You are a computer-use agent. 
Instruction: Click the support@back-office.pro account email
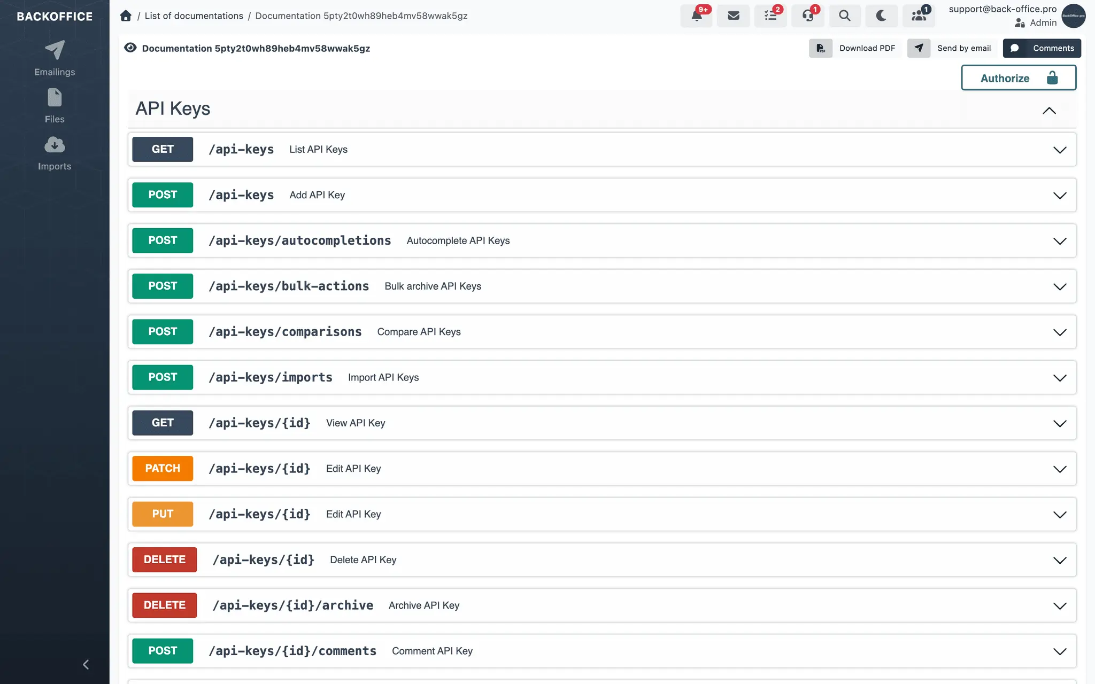click(1003, 9)
